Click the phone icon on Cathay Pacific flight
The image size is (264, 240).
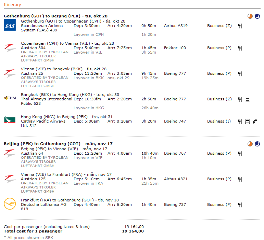click(255, 122)
